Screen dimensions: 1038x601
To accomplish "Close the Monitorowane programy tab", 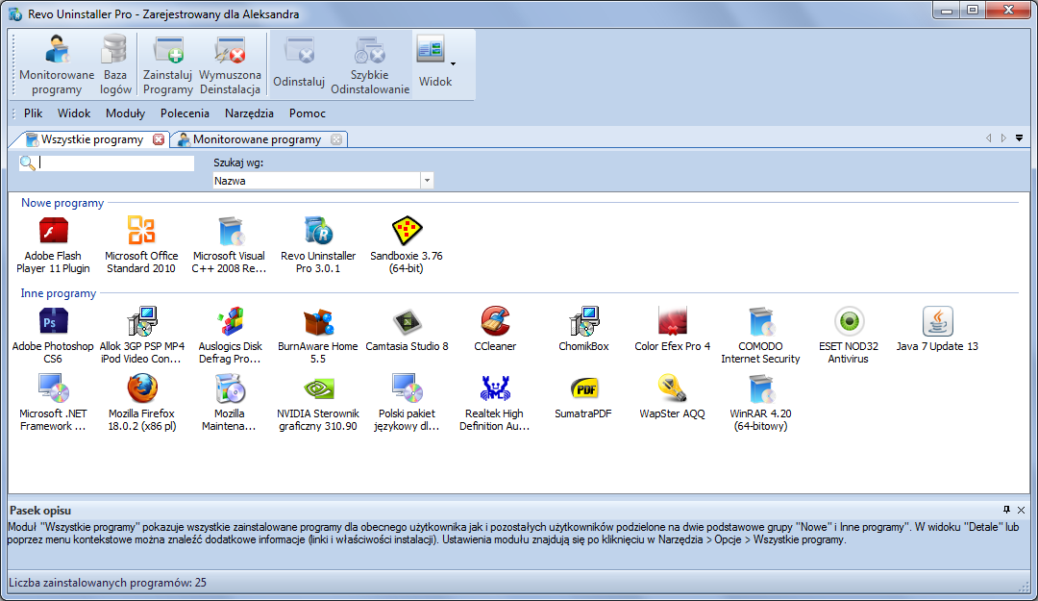I will 336,139.
